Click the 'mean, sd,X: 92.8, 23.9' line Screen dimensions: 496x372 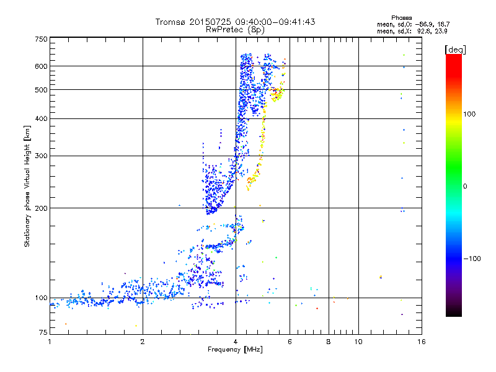412,31
